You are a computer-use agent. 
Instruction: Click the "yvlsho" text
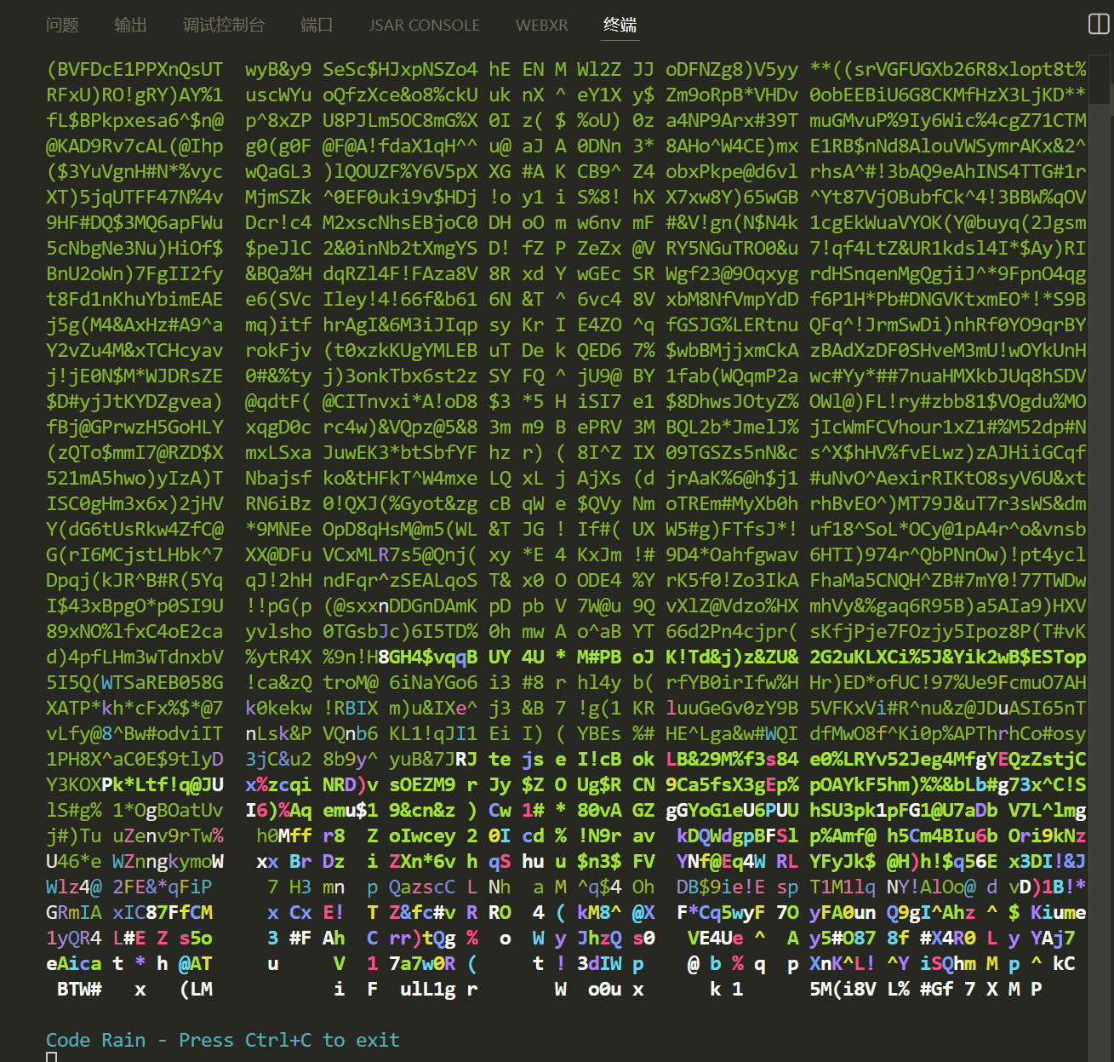(x=278, y=631)
